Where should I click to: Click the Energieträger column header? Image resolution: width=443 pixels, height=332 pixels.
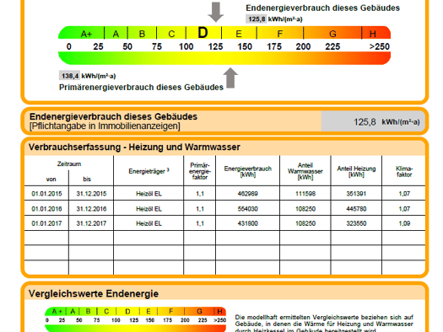(149, 171)
